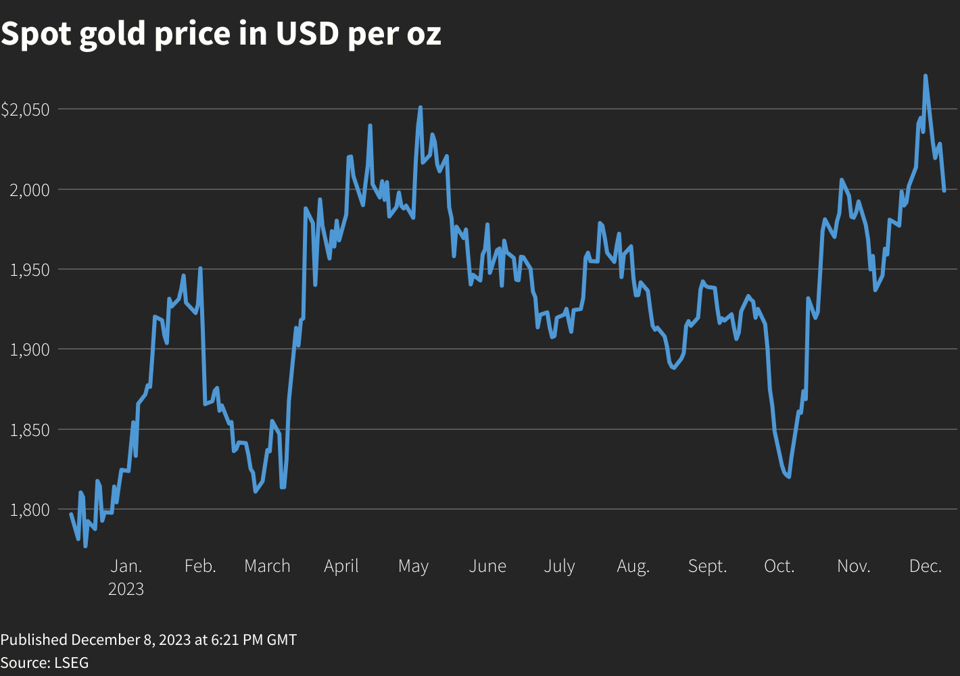
Task: Select the May month label
Action: pyautogui.click(x=413, y=566)
